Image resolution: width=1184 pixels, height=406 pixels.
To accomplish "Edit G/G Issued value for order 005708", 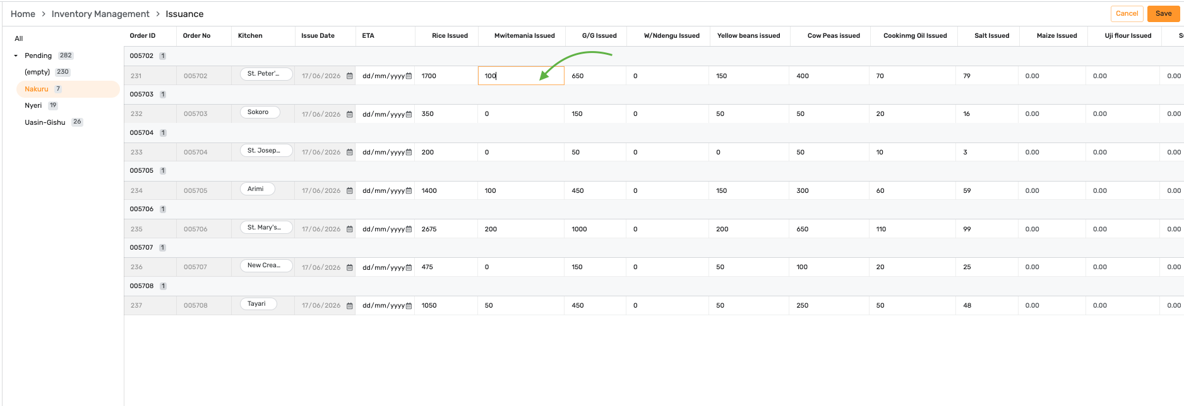I will coord(595,305).
